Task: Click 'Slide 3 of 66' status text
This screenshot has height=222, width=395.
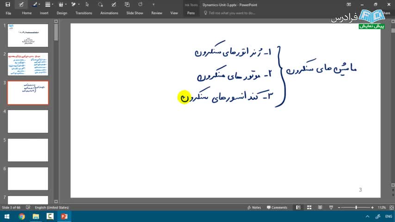Action: click(11, 207)
